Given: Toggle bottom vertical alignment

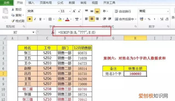Looking at the screenshot, I should tap(97, 11).
